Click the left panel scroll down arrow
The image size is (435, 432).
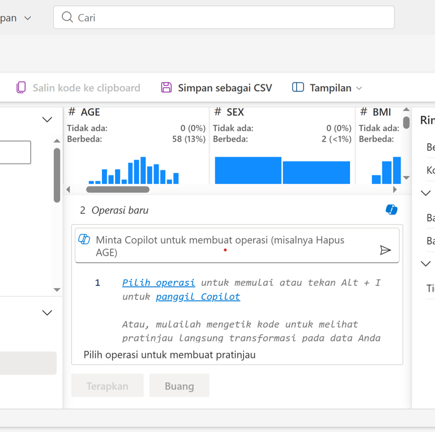point(57,290)
